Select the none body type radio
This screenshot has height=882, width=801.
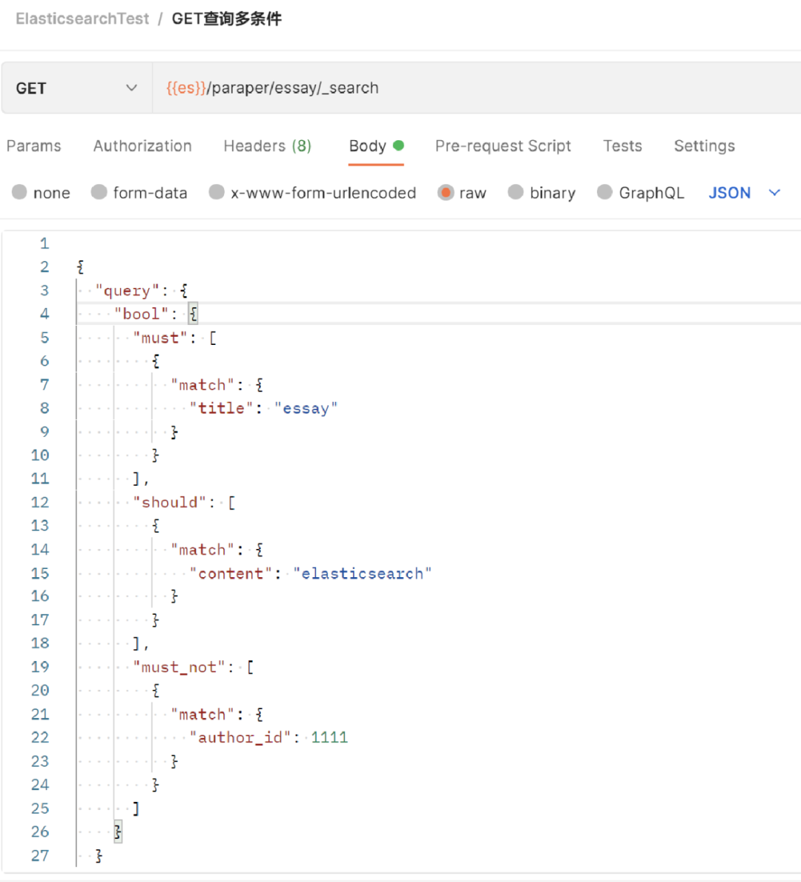[x=20, y=192]
